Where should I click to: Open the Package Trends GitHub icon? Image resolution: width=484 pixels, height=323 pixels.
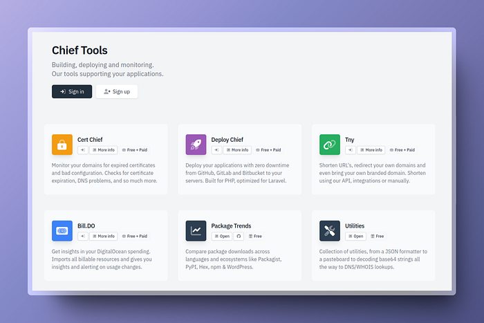(x=239, y=237)
